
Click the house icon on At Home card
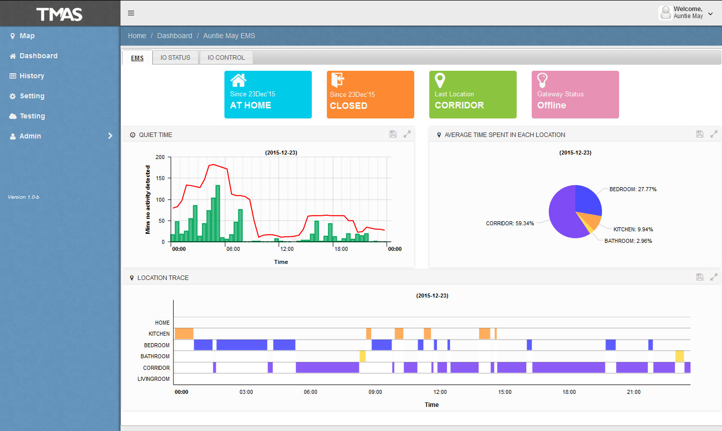click(238, 80)
